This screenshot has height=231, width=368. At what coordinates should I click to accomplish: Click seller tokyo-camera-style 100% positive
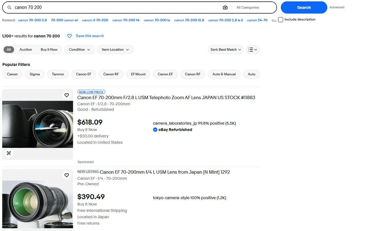point(189,198)
